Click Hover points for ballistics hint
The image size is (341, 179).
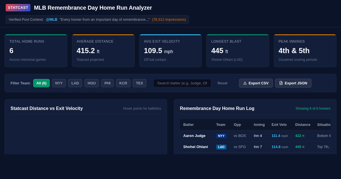point(142,109)
